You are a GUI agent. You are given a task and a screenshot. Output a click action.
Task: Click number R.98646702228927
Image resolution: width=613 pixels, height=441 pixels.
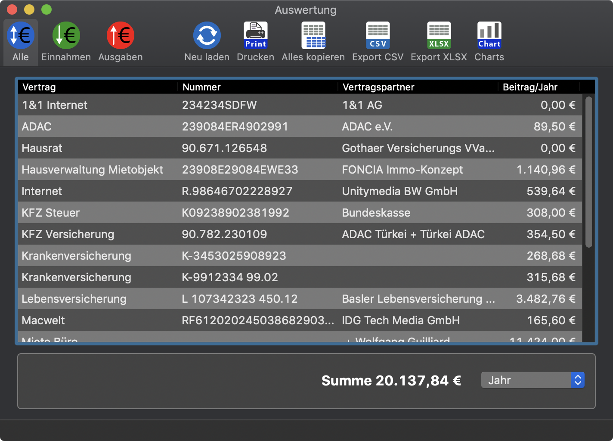237,191
